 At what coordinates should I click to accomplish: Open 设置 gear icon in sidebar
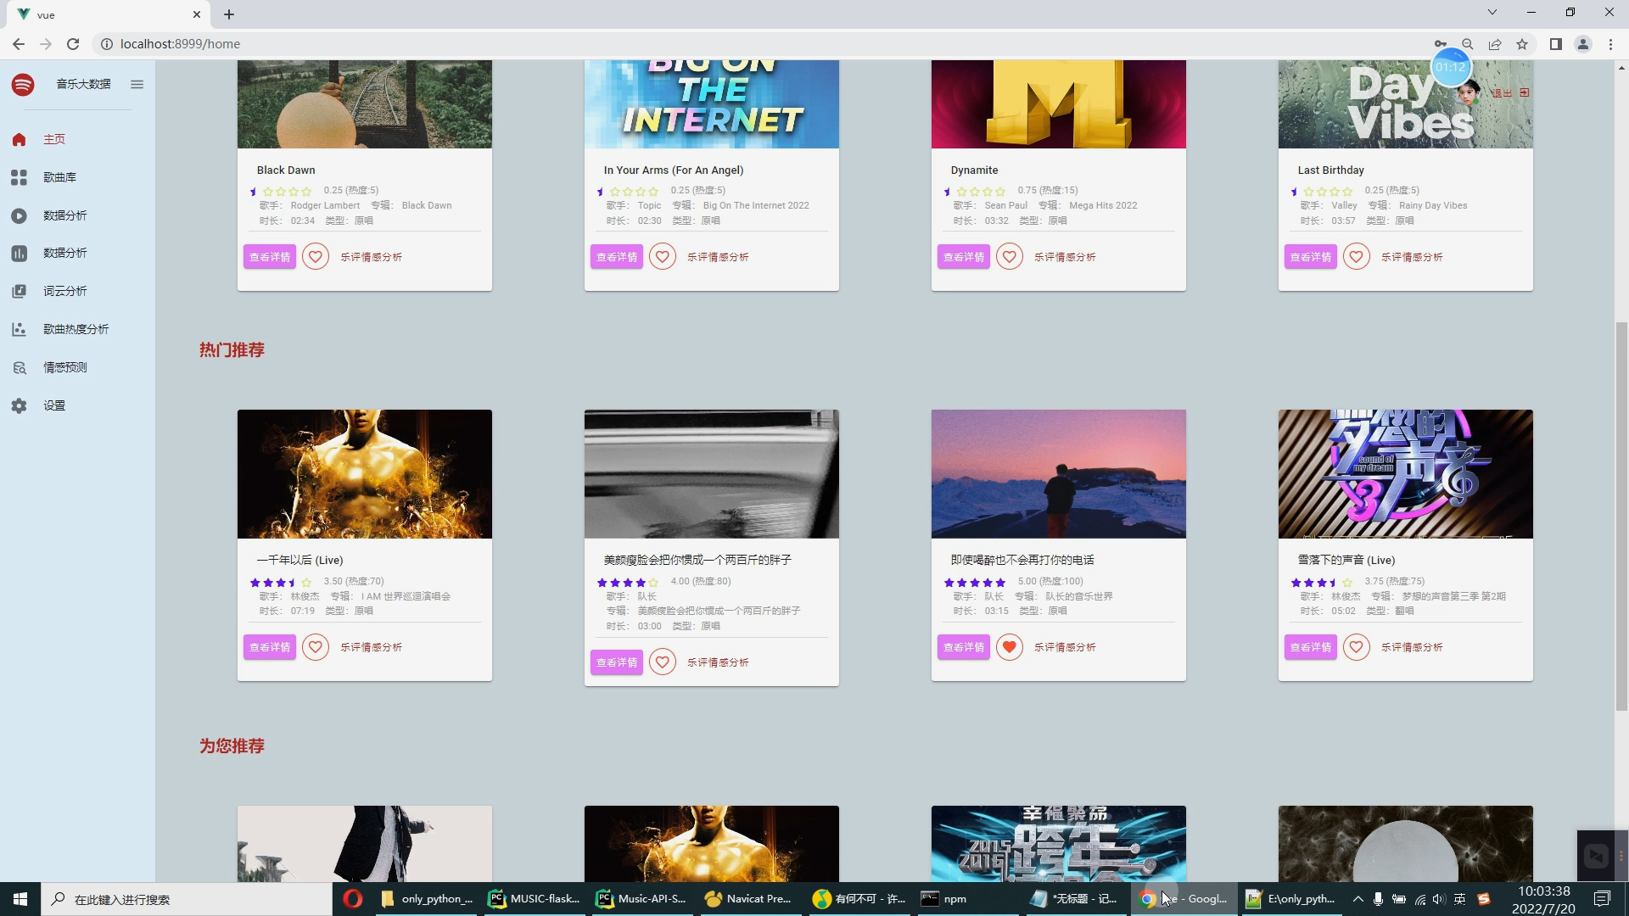click(19, 405)
